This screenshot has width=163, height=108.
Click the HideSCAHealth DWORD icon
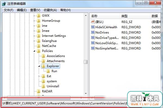click(93, 27)
